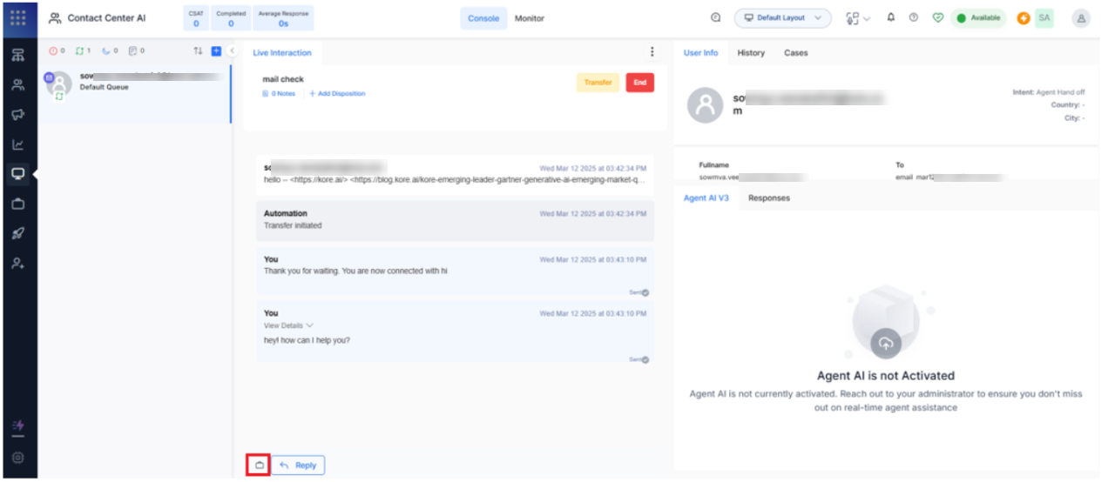Click the sort arrows icon in queue panel

(198, 51)
